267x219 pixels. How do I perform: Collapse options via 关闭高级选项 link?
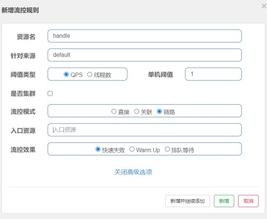point(133,172)
